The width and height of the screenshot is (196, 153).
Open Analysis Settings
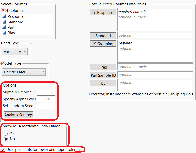(x=18, y=115)
